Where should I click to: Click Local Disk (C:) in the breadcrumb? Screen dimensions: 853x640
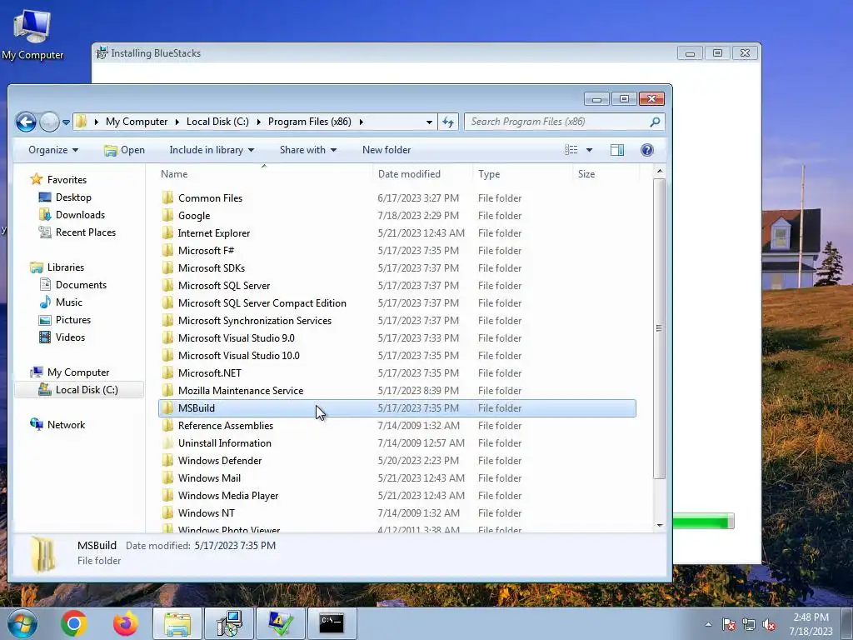217,122
